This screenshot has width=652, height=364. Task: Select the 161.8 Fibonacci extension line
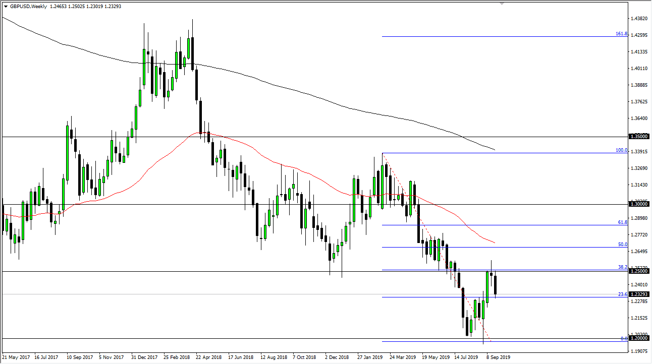pyautogui.click(x=505, y=36)
